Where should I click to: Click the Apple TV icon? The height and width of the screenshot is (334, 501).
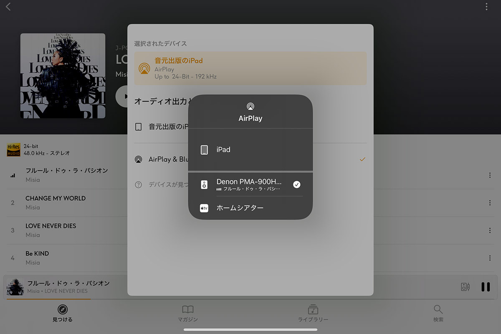(x=204, y=208)
